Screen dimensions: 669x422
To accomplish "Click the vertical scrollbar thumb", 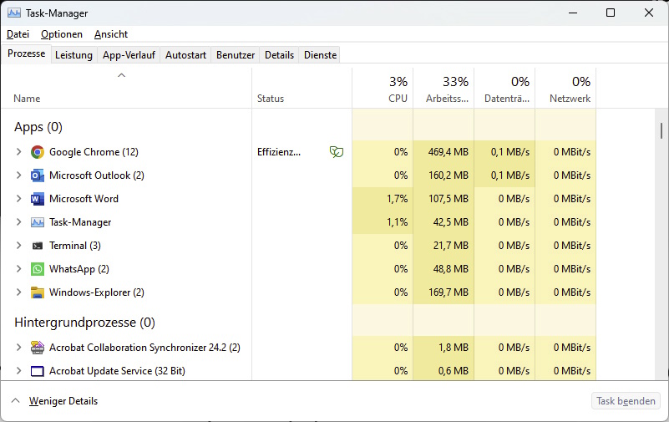I will (661, 130).
